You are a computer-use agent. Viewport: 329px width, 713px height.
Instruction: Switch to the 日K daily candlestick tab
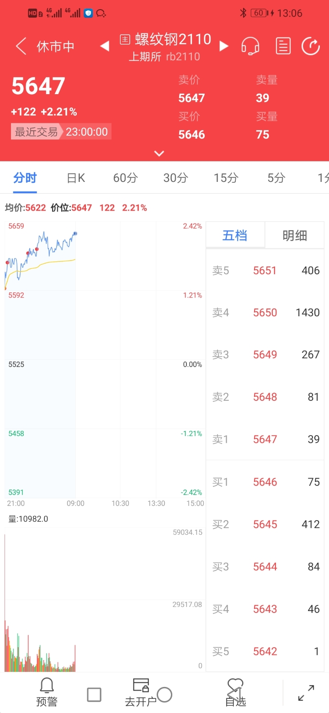point(75,178)
